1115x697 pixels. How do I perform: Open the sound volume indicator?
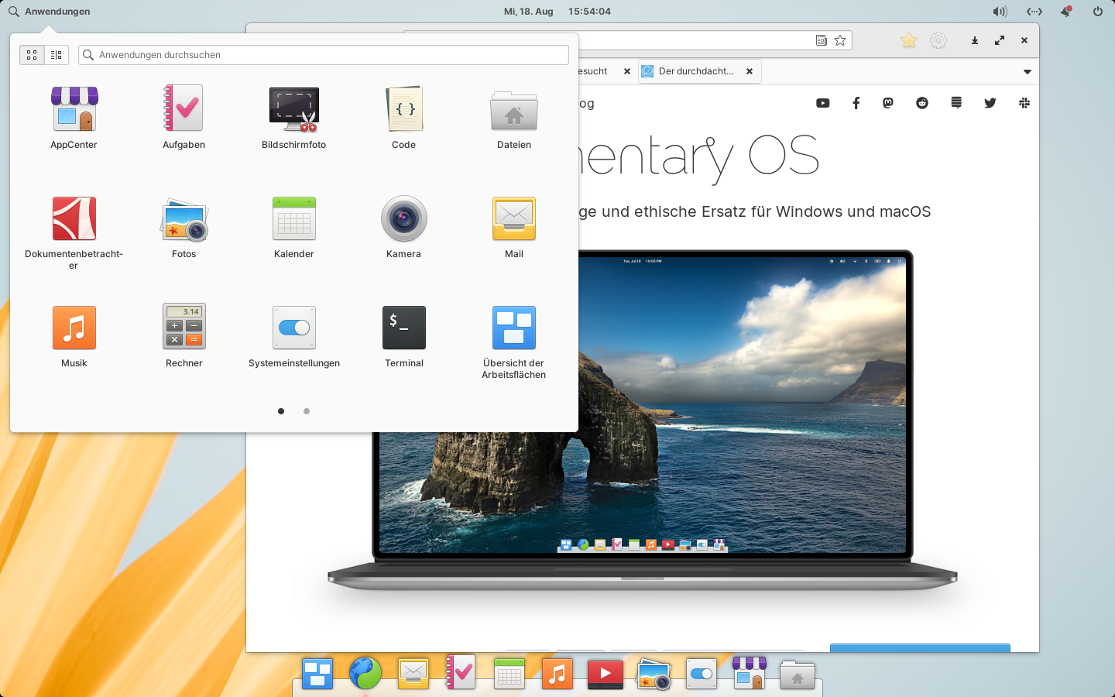pyautogui.click(x=1000, y=12)
